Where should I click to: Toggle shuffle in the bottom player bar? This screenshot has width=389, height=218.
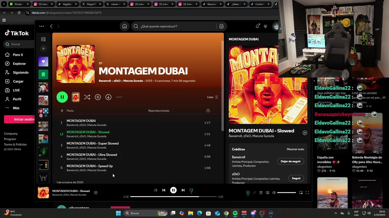point(156,190)
